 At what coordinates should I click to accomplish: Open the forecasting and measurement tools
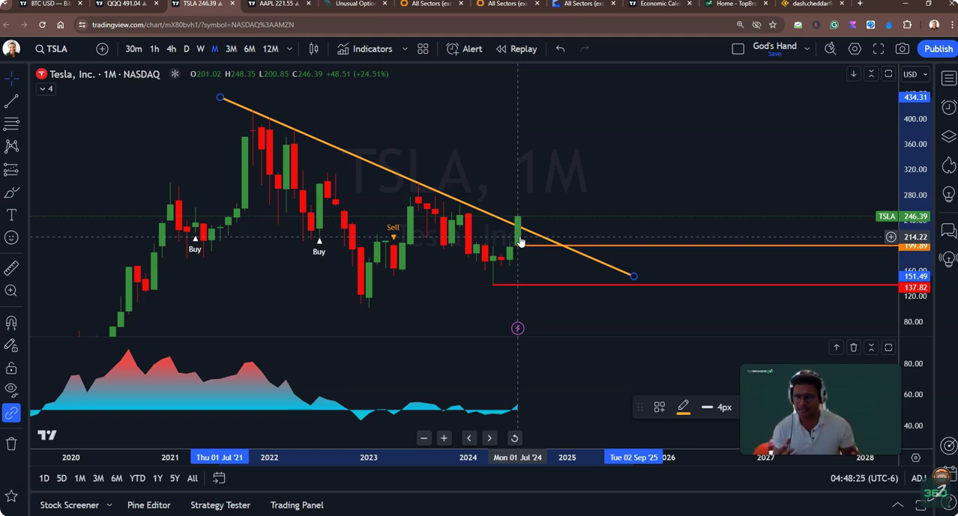pos(11,169)
